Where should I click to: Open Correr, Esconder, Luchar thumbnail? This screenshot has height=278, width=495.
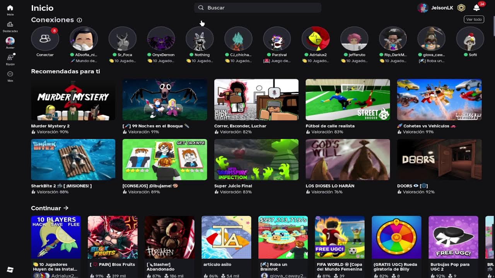(x=256, y=100)
